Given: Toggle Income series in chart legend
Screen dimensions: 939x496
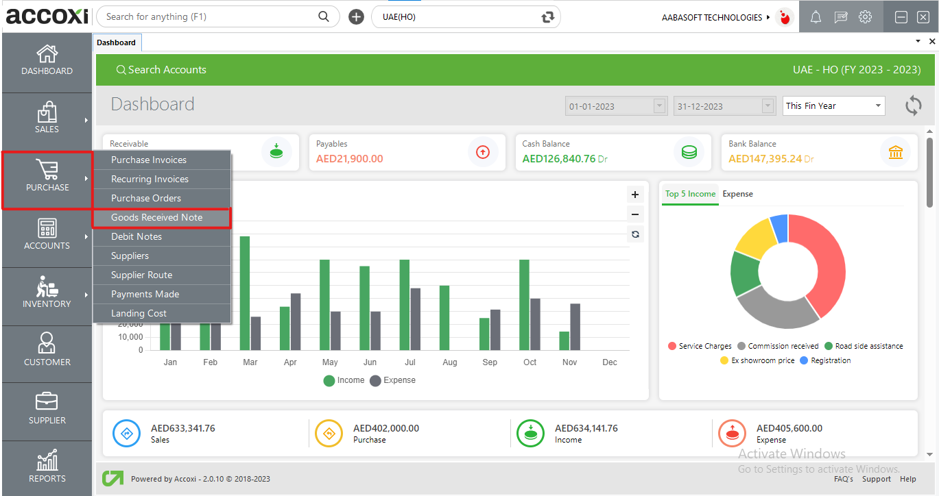Looking at the screenshot, I should 344,380.
